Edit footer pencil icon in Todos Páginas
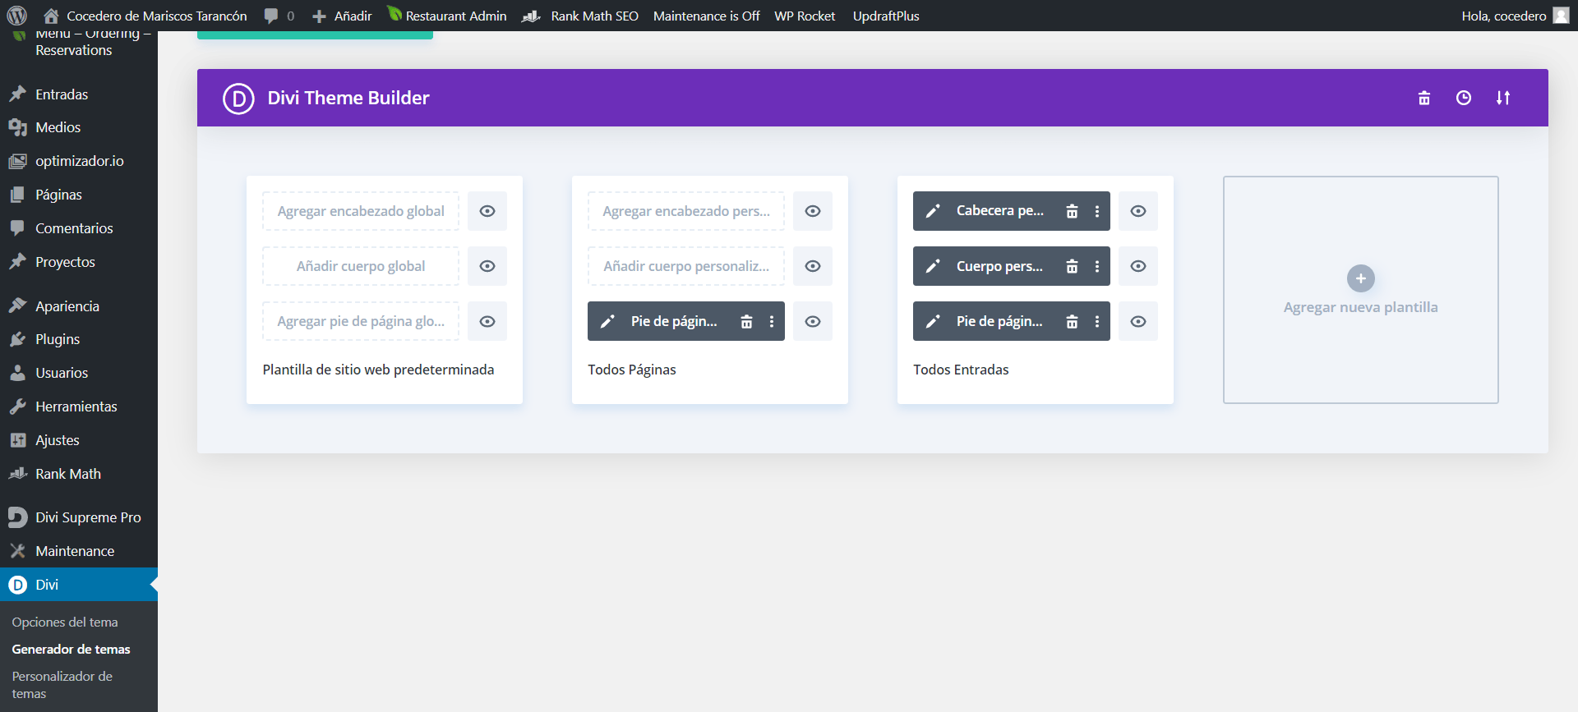The image size is (1578, 712). [x=607, y=321]
